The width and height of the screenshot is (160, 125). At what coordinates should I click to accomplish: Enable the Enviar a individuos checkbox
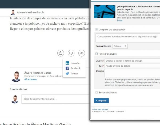tap(97, 92)
